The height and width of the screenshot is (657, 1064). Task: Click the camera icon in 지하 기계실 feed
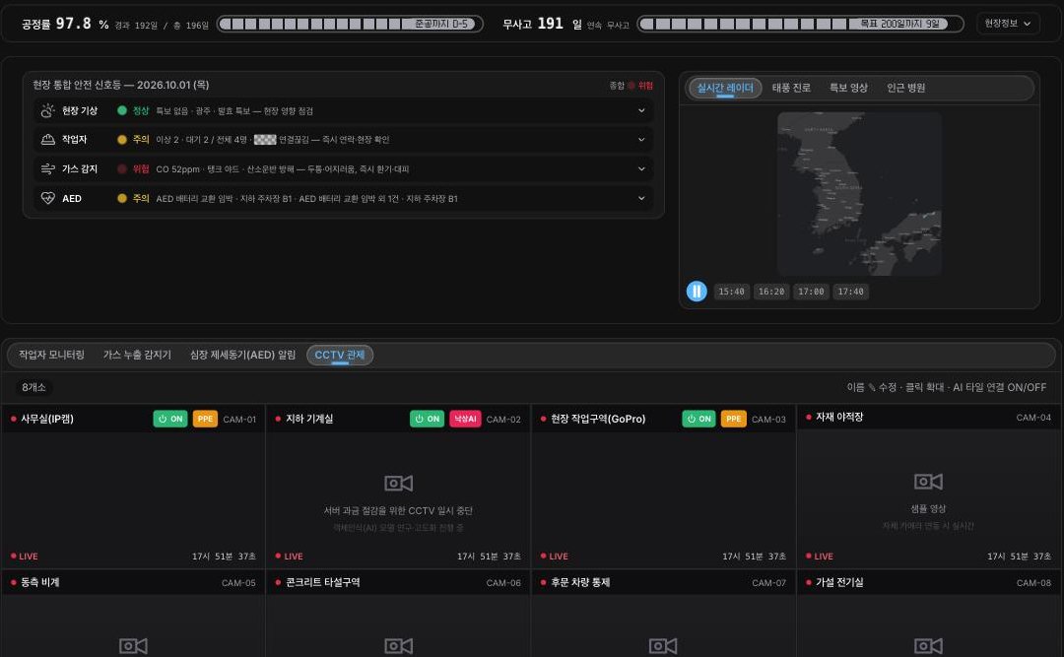tap(398, 483)
